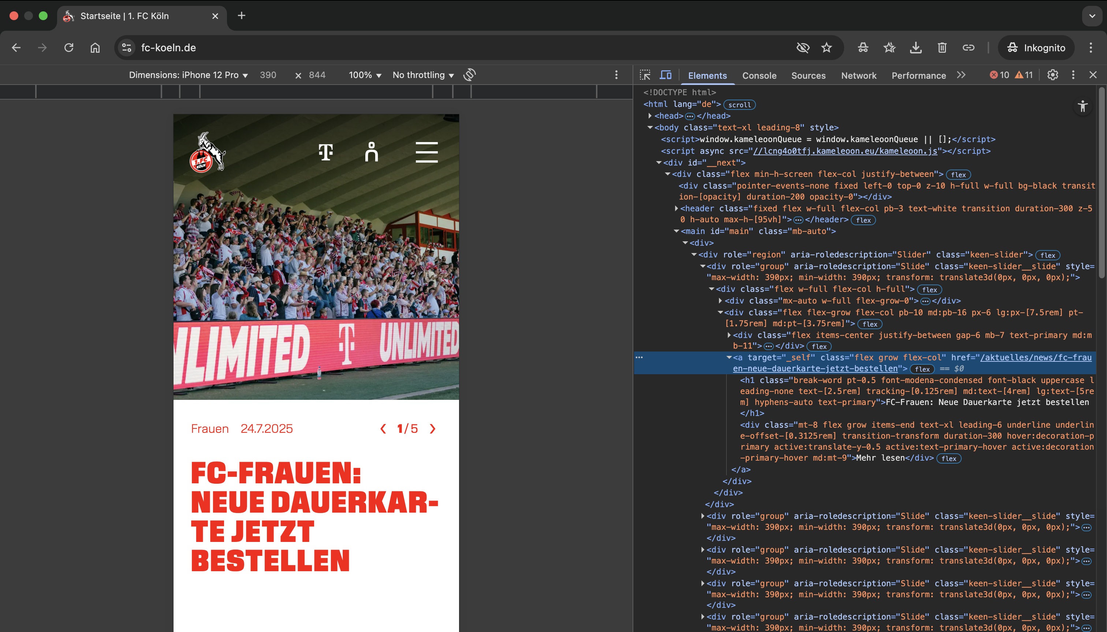
Task: Click the kameleoon.js script source link
Action: coord(845,151)
